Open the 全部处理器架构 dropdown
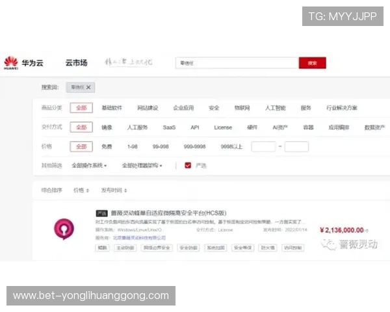Viewport: 390px width, 312px height. click(x=142, y=166)
